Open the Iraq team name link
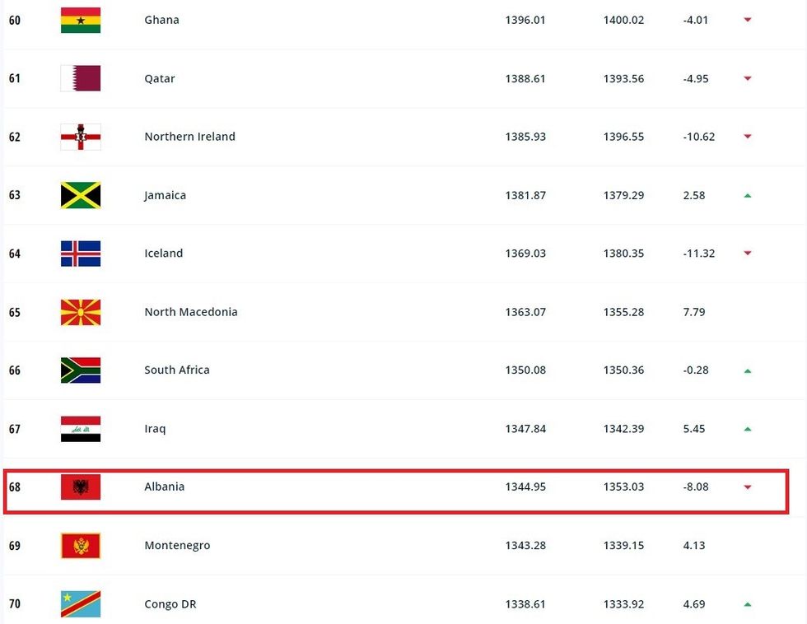807x624 pixels. pyautogui.click(x=155, y=429)
